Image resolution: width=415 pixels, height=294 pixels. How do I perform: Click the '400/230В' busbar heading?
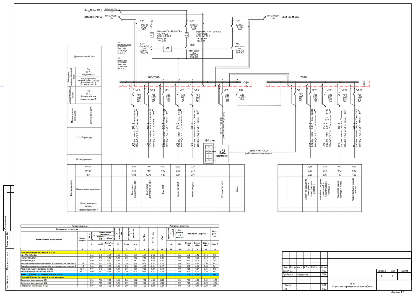(x=154, y=77)
